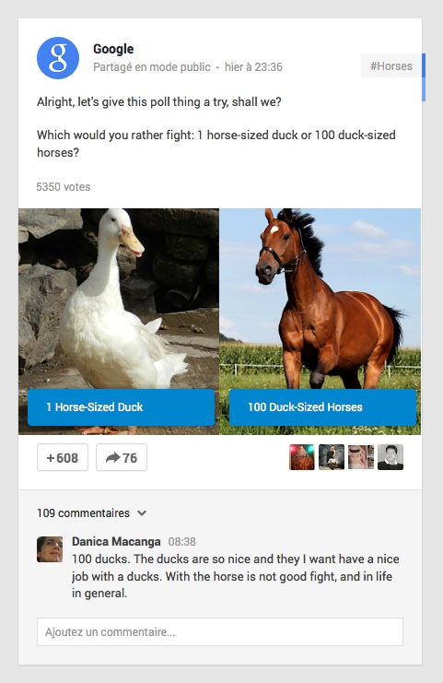Click the Partagé en mode public label
Screen dimensions: 443x683
click(x=152, y=67)
